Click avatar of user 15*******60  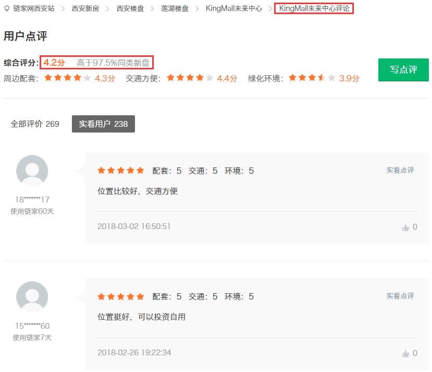tap(32, 297)
